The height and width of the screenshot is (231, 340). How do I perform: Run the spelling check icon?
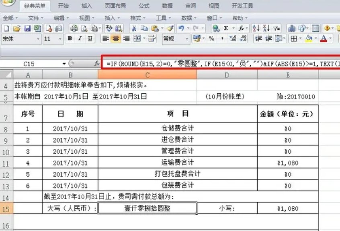point(109,28)
